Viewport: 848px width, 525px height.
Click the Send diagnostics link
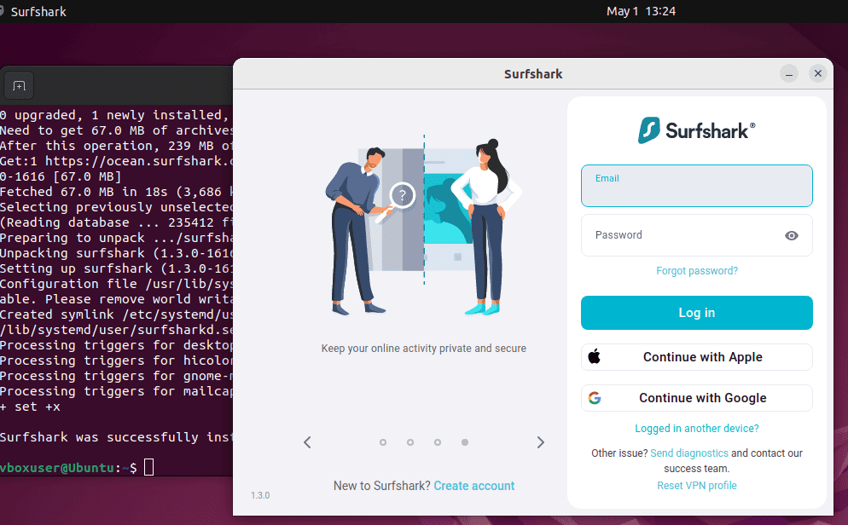click(x=689, y=453)
